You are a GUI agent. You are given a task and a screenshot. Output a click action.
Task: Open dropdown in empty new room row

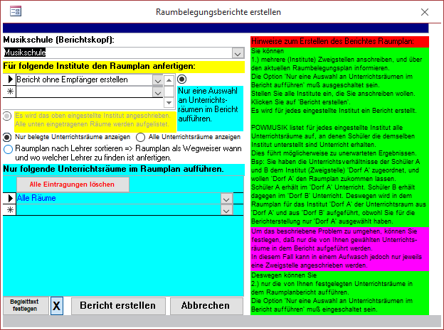pyautogui.click(x=226, y=211)
